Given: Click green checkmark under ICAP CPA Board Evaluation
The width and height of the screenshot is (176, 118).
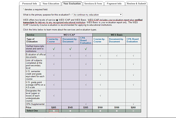Looking at the screenshot, I should [86, 49].
